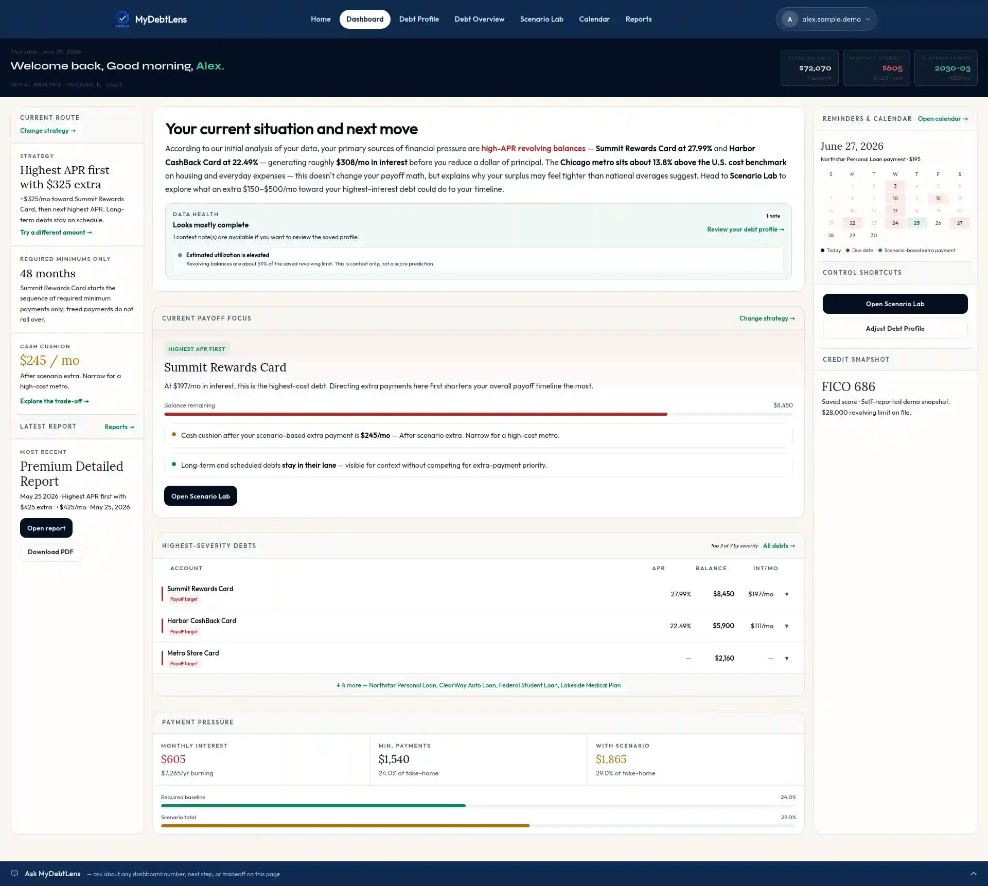Open the Debt Profile nav item
Screen dimensions: 988x886
(x=419, y=19)
